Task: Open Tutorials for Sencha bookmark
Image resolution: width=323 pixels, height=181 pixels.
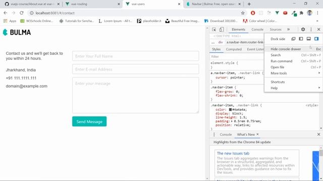Action: coord(76,21)
